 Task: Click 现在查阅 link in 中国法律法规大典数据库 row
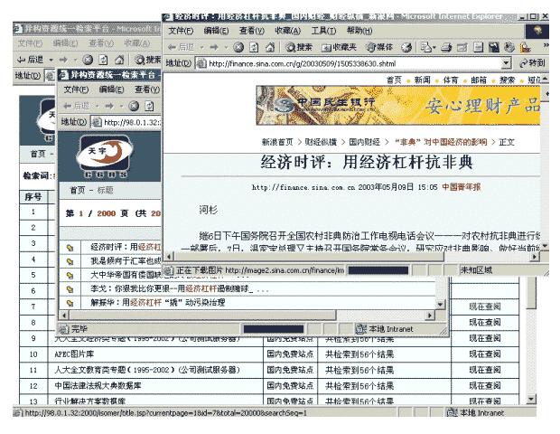pyautogui.click(x=485, y=386)
